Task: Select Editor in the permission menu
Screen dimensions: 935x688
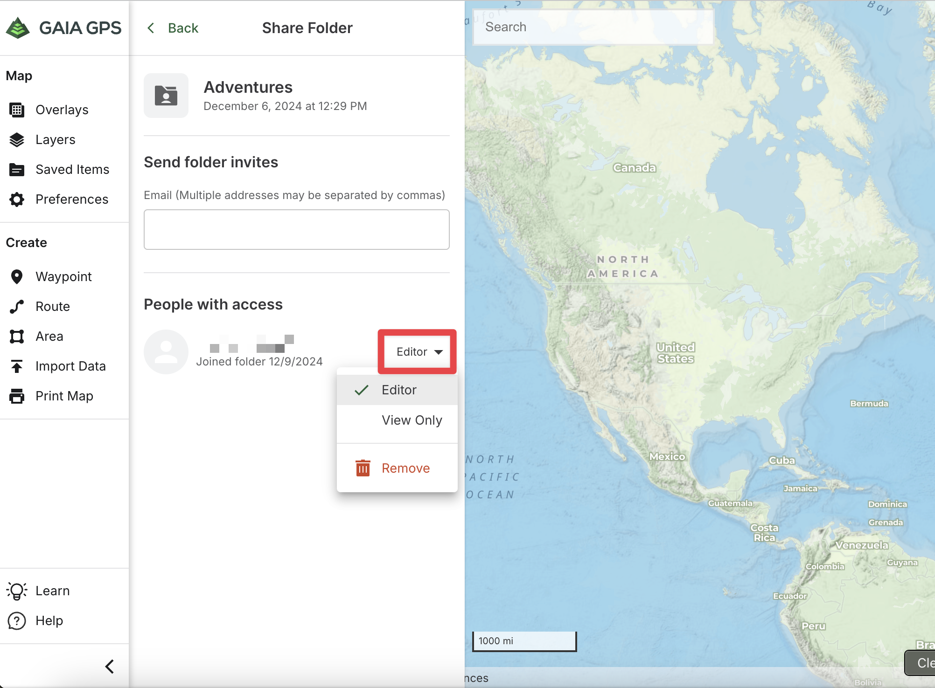Action: click(x=397, y=390)
